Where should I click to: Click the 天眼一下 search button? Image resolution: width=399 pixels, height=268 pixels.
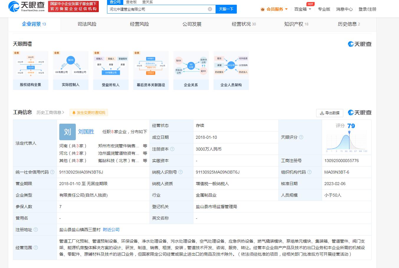point(226,9)
